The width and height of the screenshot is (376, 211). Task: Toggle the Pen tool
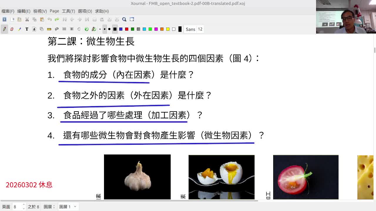pyautogui.click(x=4, y=29)
